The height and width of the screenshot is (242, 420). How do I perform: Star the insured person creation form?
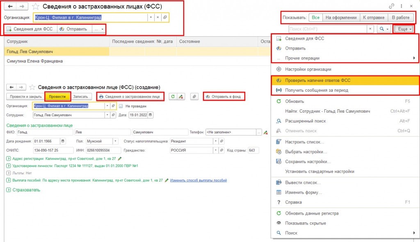click(x=32, y=87)
